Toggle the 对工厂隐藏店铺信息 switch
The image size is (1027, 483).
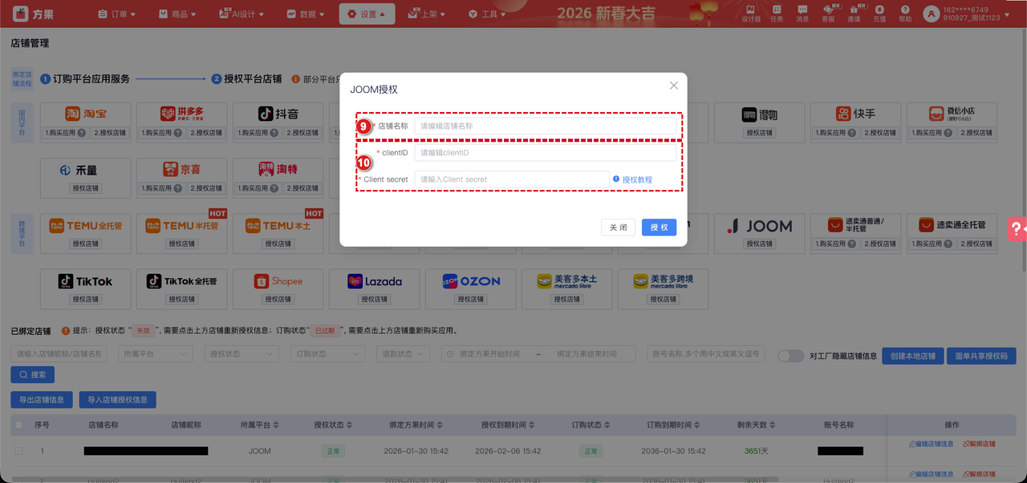point(790,356)
